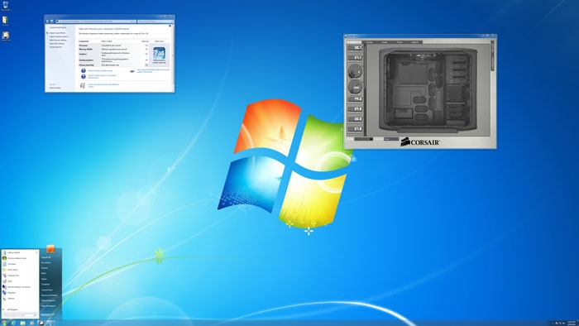
Task: Open Documents from Start menu right pane
Action: coord(46,262)
